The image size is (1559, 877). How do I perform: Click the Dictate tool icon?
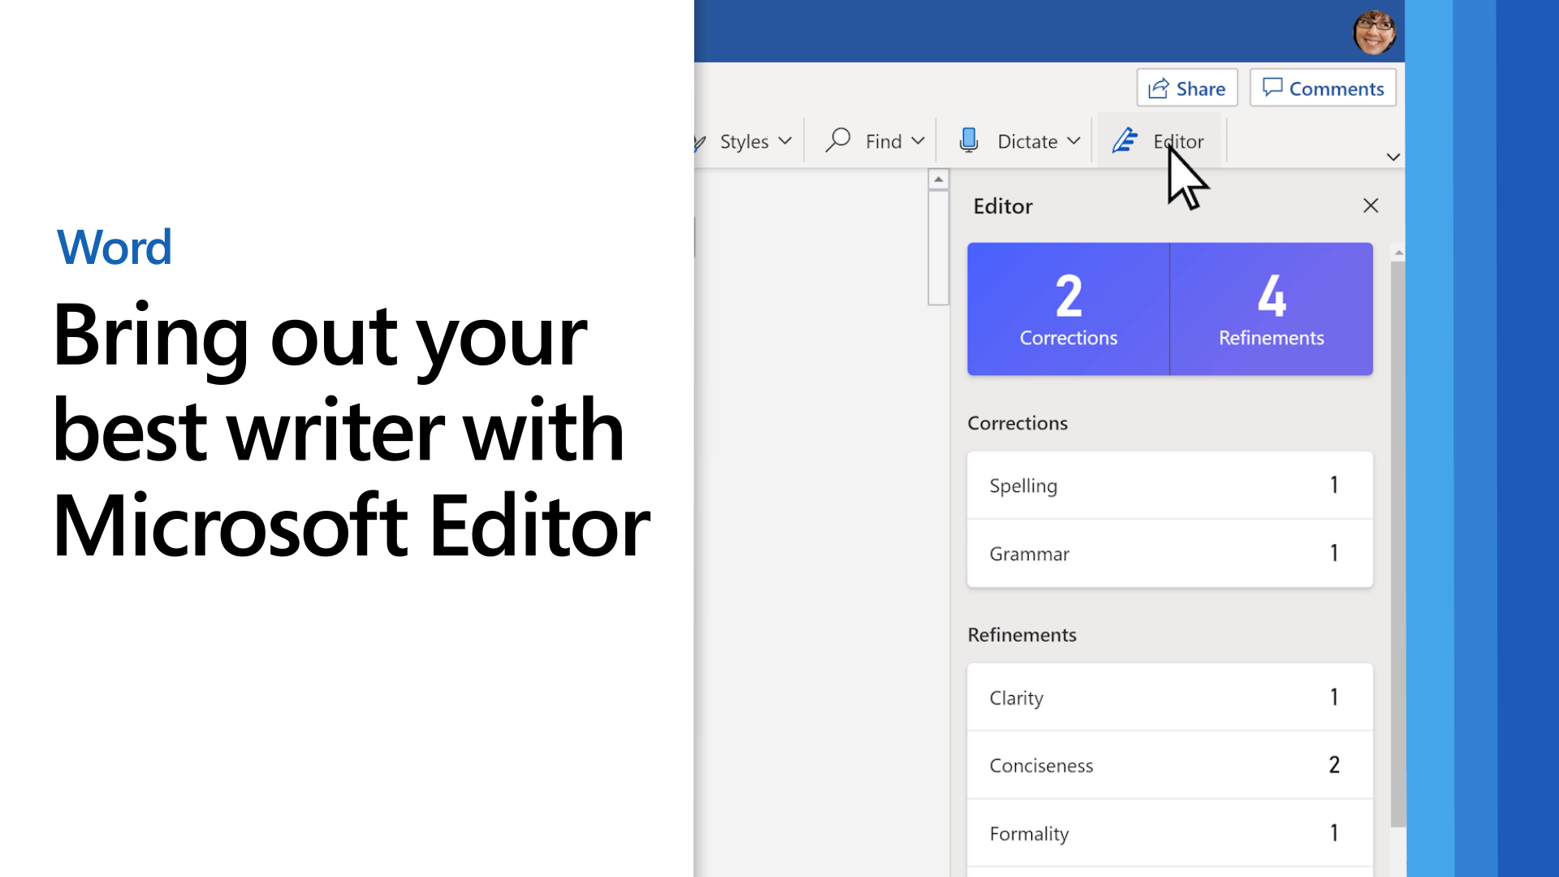(x=969, y=140)
